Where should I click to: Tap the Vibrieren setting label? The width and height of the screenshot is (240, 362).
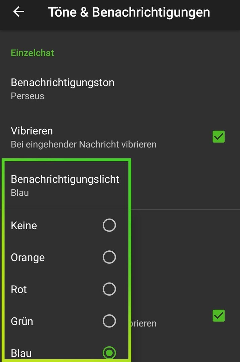point(32,131)
